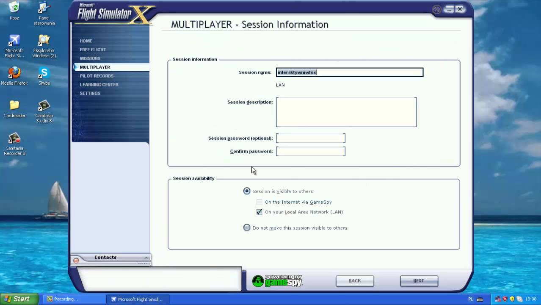Close the Flight Simulator X window
This screenshot has width=541, height=305.
460,9
